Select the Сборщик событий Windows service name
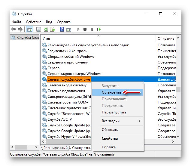 click(71, 57)
